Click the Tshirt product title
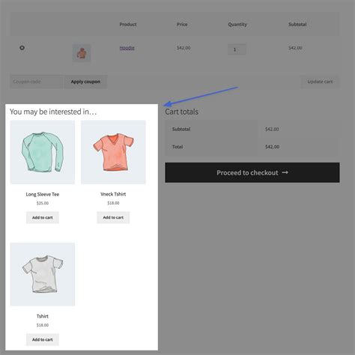This screenshot has height=355, width=355. pyautogui.click(x=43, y=316)
